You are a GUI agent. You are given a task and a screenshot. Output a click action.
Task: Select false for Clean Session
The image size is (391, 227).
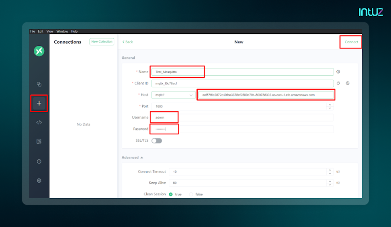pyautogui.click(x=191, y=194)
